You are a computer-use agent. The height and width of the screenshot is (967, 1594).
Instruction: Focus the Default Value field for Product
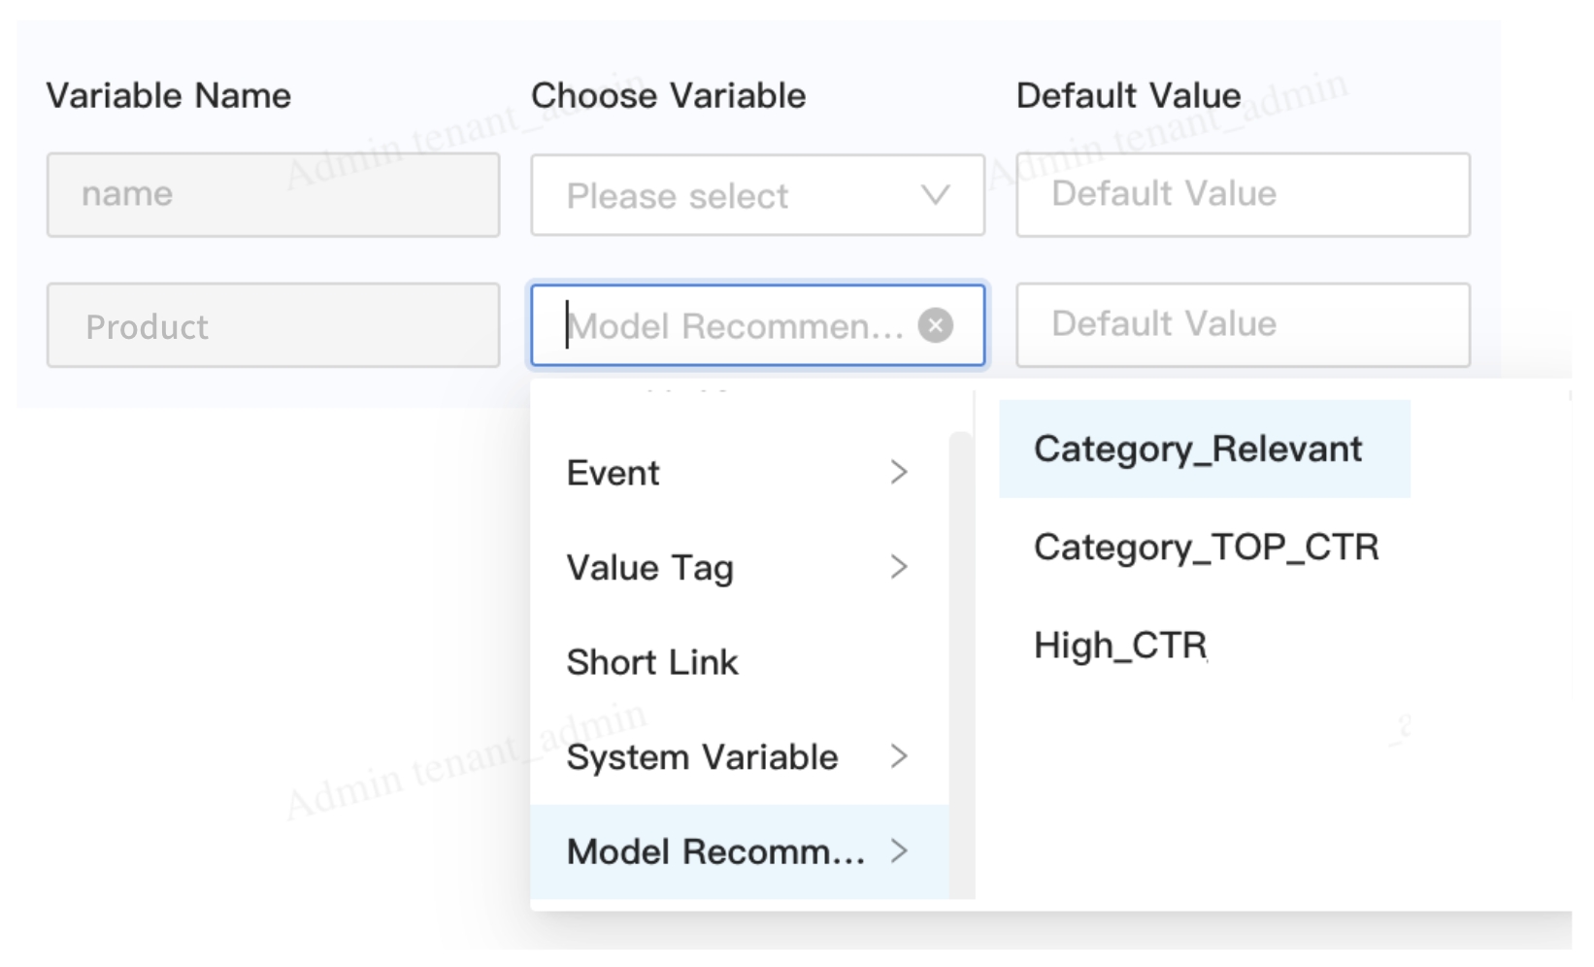pyautogui.click(x=1243, y=325)
